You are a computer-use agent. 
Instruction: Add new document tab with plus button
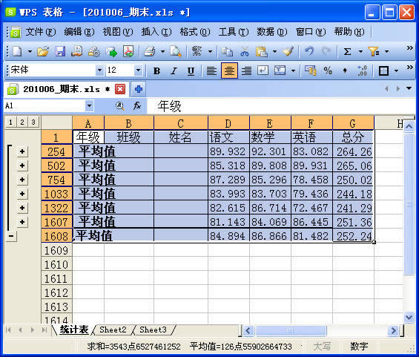(x=138, y=89)
